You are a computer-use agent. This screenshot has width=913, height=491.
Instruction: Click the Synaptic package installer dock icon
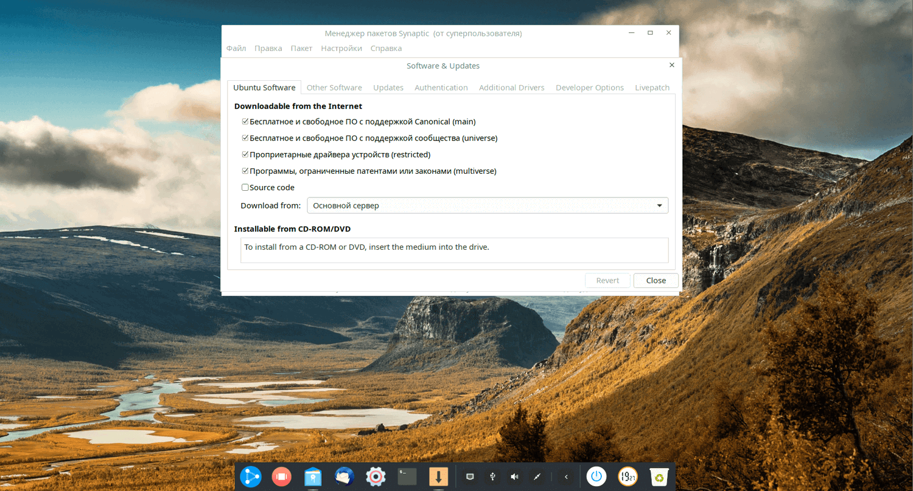[438, 476]
